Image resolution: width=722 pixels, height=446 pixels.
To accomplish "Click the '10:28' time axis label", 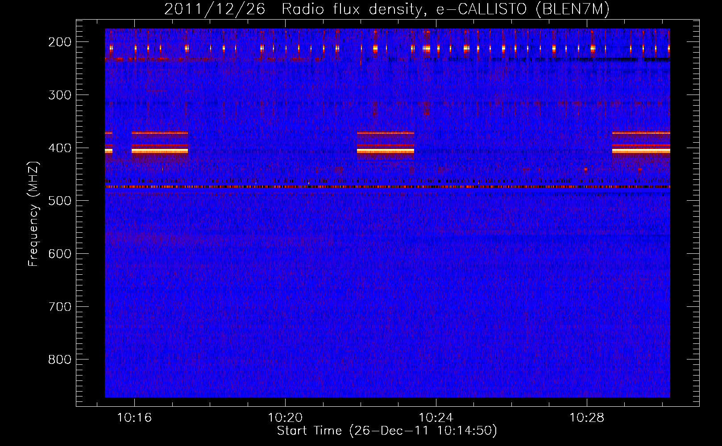I will coord(587,418).
